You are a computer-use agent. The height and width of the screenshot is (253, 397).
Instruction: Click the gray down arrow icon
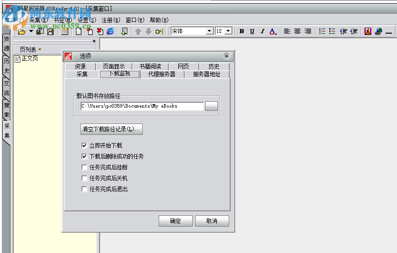coord(149,32)
